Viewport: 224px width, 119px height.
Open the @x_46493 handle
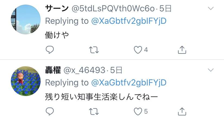coord(84,70)
